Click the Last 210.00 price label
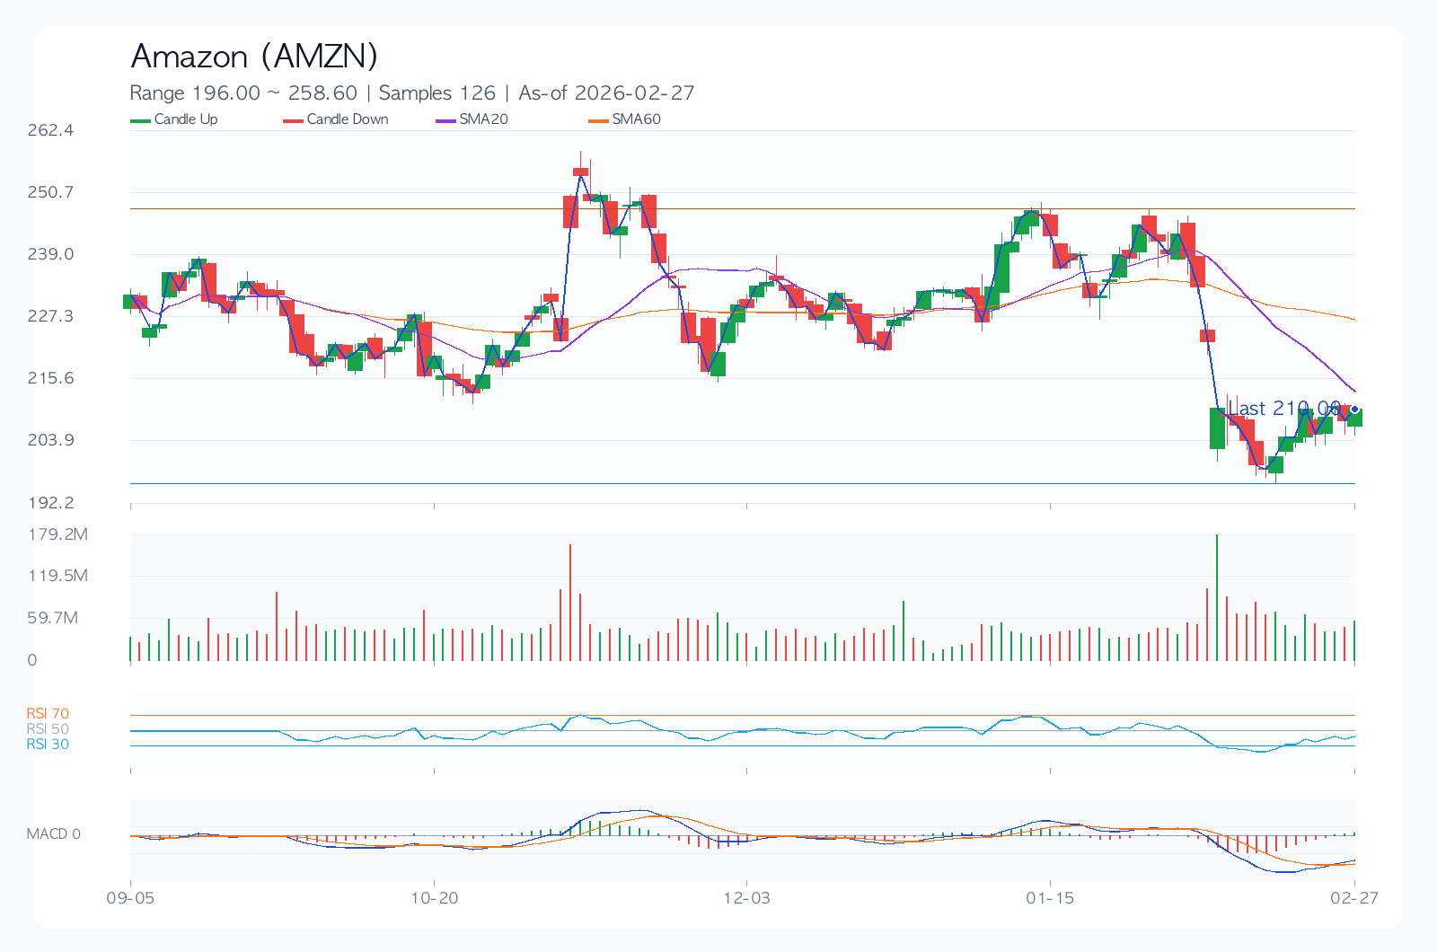The width and height of the screenshot is (1437, 952). (x=1284, y=409)
